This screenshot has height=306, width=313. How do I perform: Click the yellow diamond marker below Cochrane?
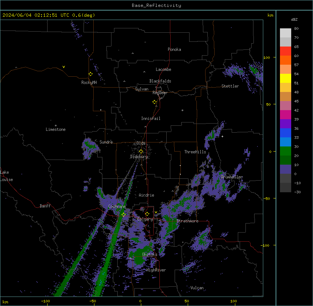click(124, 214)
